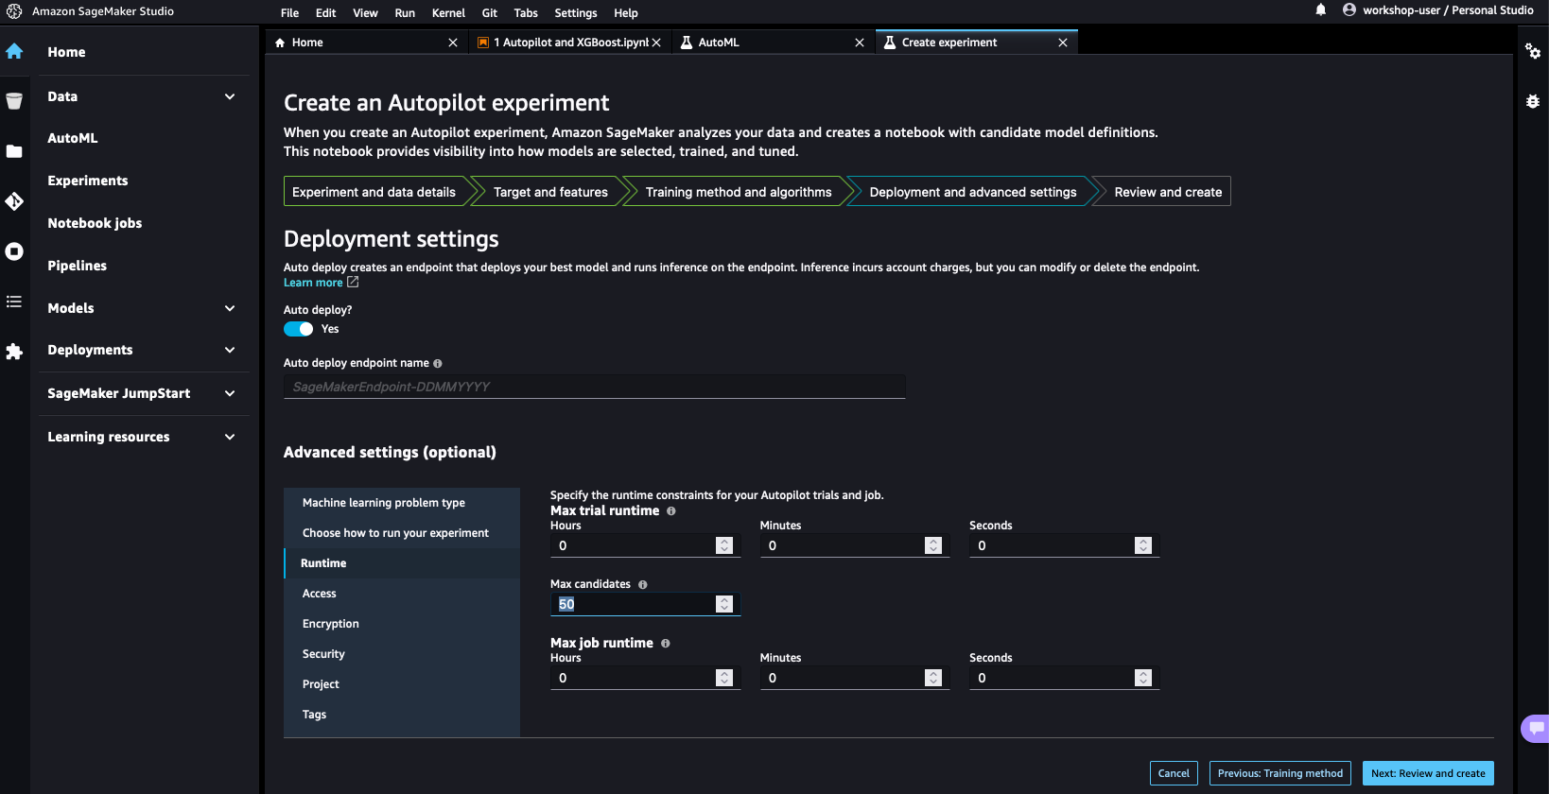Open the Git icon in activity bar
1549x794 pixels.
tap(14, 201)
